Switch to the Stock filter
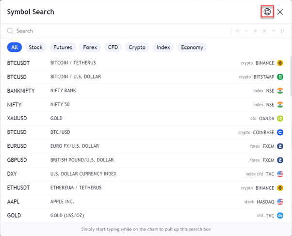This screenshot has width=292, height=236. click(x=35, y=47)
